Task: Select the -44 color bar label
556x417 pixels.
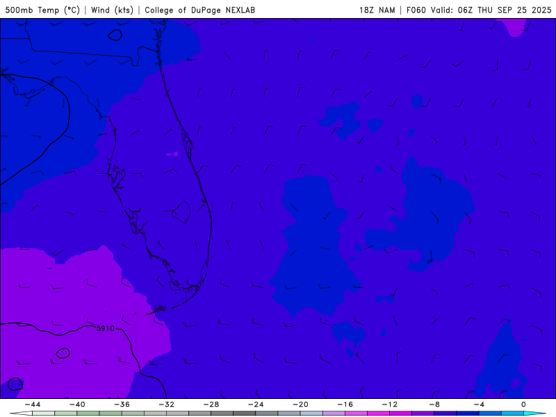Action: pos(33,404)
